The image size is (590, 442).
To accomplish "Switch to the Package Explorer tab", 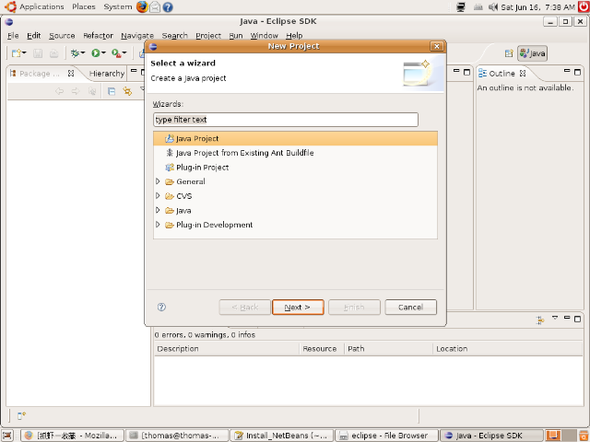I will (40, 74).
